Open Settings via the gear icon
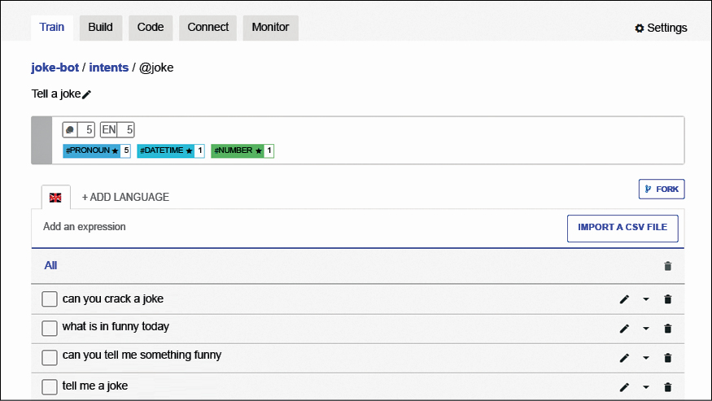Screen dimensions: 712x401 pyautogui.click(x=640, y=28)
